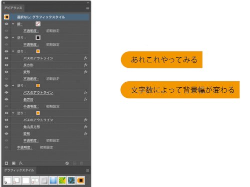Click the first orange fill swatch
250x187 pixels.
[38, 51]
